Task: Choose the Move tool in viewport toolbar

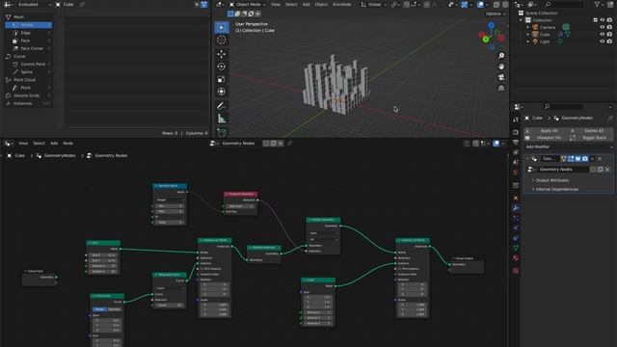Action: click(222, 54)
